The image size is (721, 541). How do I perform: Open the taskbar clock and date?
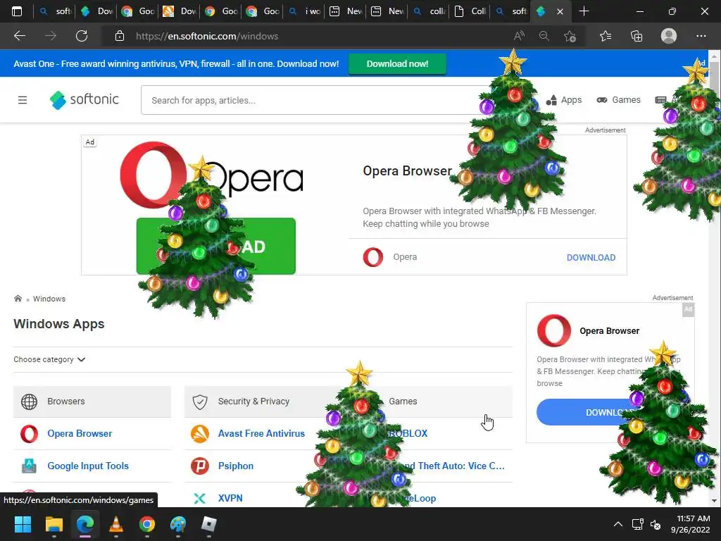tap(691, 524)
